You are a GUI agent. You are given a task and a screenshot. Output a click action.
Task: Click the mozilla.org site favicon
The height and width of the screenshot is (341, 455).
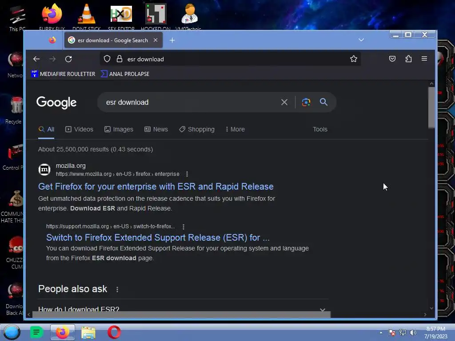point(44,170)
